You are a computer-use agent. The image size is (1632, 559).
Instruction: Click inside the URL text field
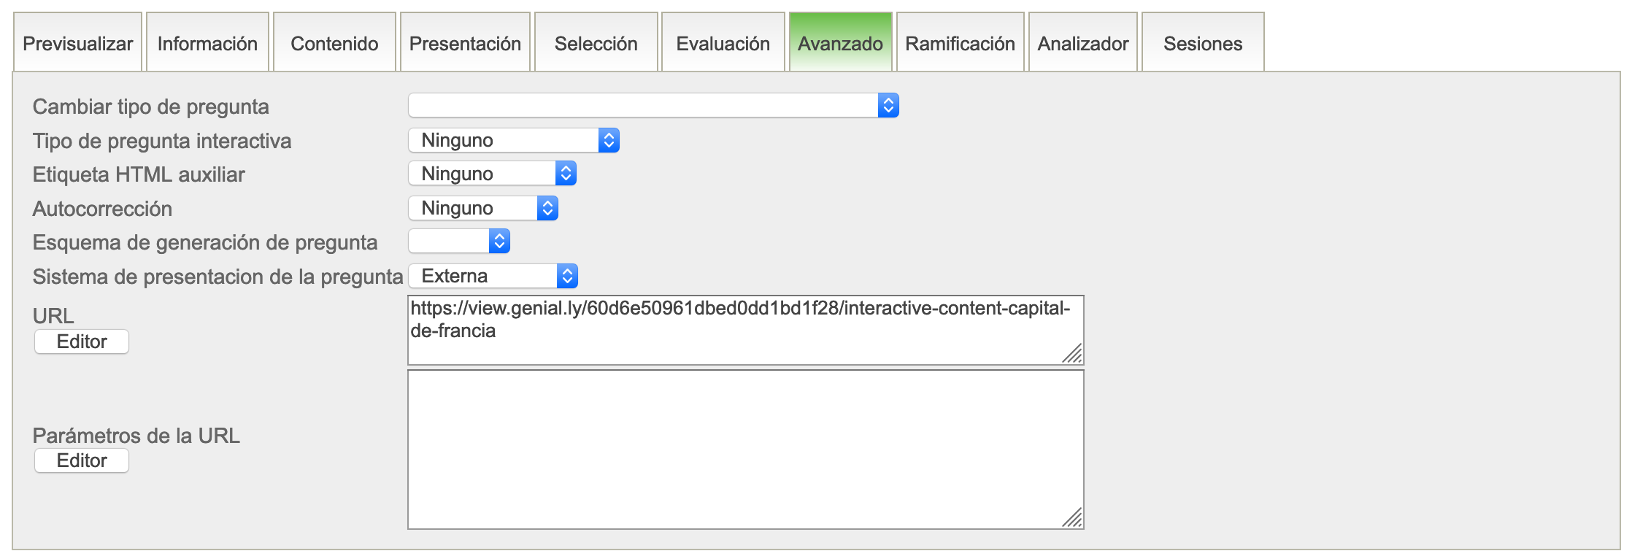coord(744,330)
